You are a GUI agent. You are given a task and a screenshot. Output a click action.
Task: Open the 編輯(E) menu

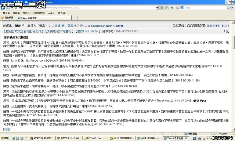pos(16,13)
